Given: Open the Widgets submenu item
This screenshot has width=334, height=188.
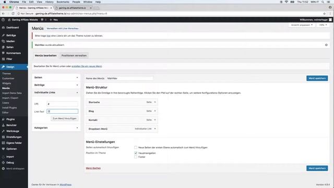Looking at the screenshot, I should [7, 84].
